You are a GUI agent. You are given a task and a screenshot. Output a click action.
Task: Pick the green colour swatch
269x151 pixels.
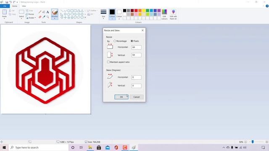[148, 10]
